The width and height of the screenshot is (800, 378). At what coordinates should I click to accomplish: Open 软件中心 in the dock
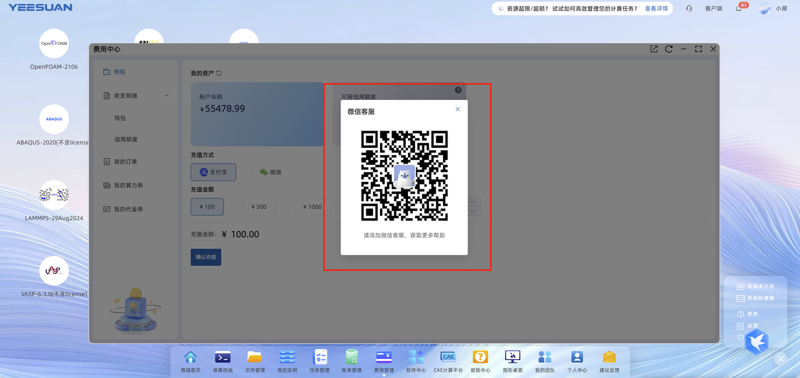tap(416, 361)
